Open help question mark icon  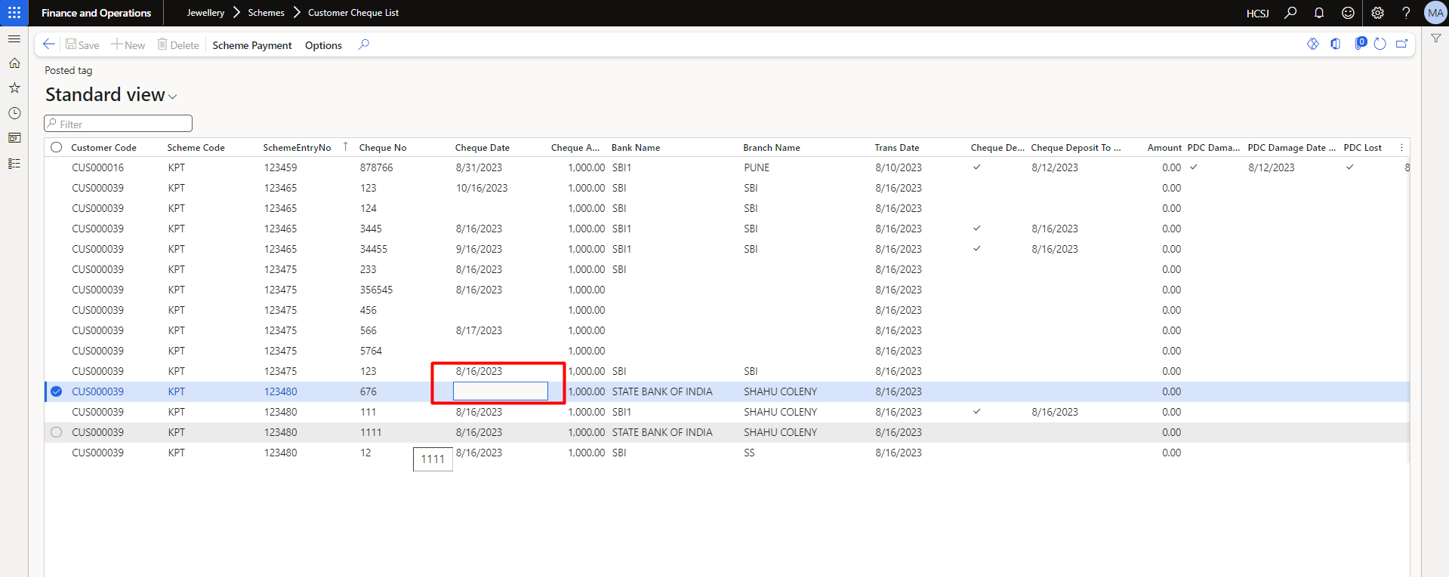coord(1406,13)
